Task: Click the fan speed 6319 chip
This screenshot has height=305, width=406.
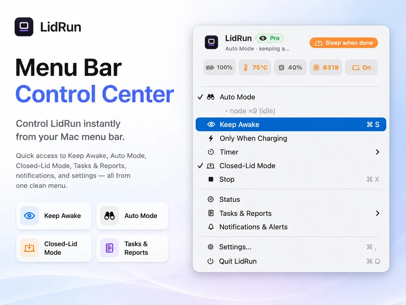Action: click(326, 67)
